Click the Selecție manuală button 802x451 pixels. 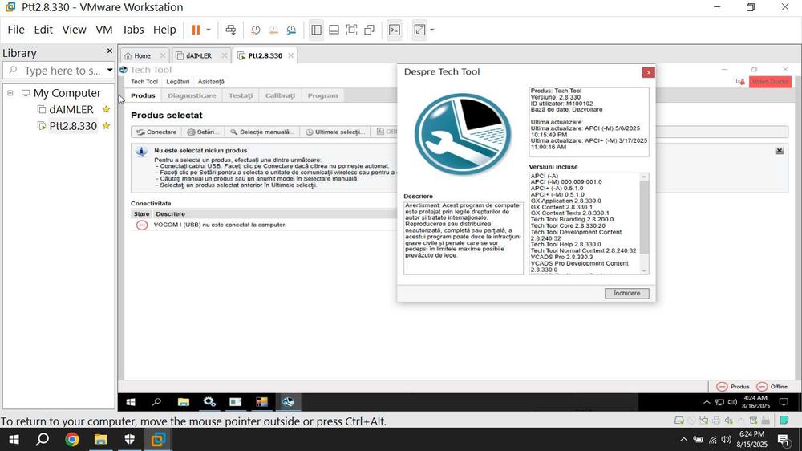click(x=262, y=132)
